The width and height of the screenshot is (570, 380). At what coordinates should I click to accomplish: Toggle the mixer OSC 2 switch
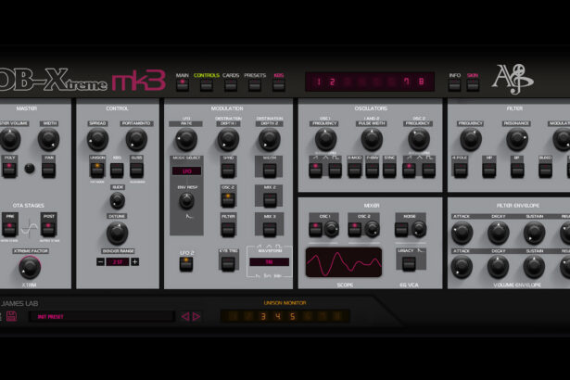tap(354, 230)
